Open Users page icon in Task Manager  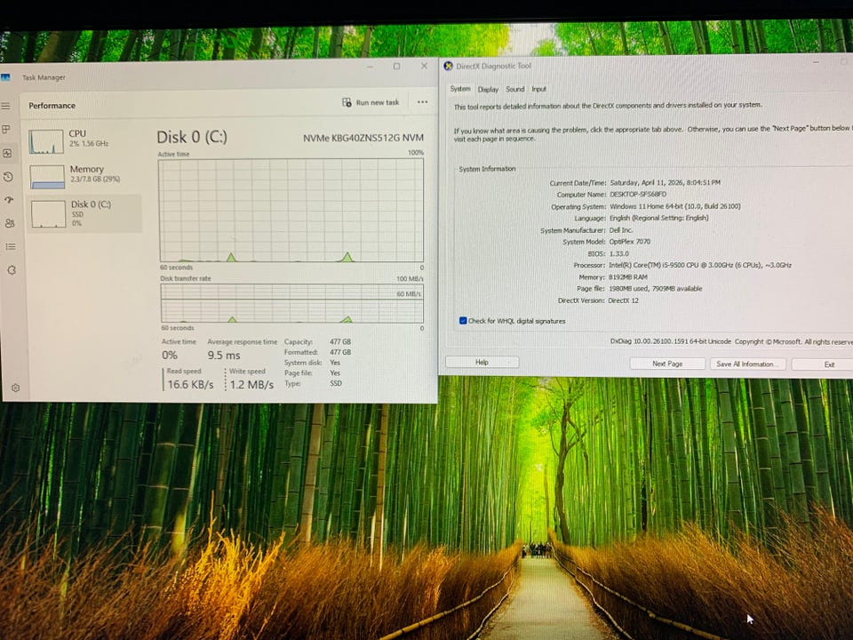click(10, 223)
